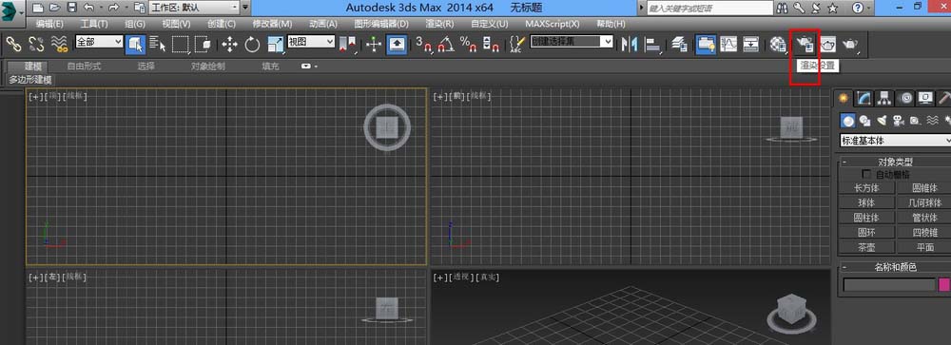This screenshot has height=345, width=951.
Task: Click the 球体 sphere button
Action: pyautogui.click(x=866, y=202)
